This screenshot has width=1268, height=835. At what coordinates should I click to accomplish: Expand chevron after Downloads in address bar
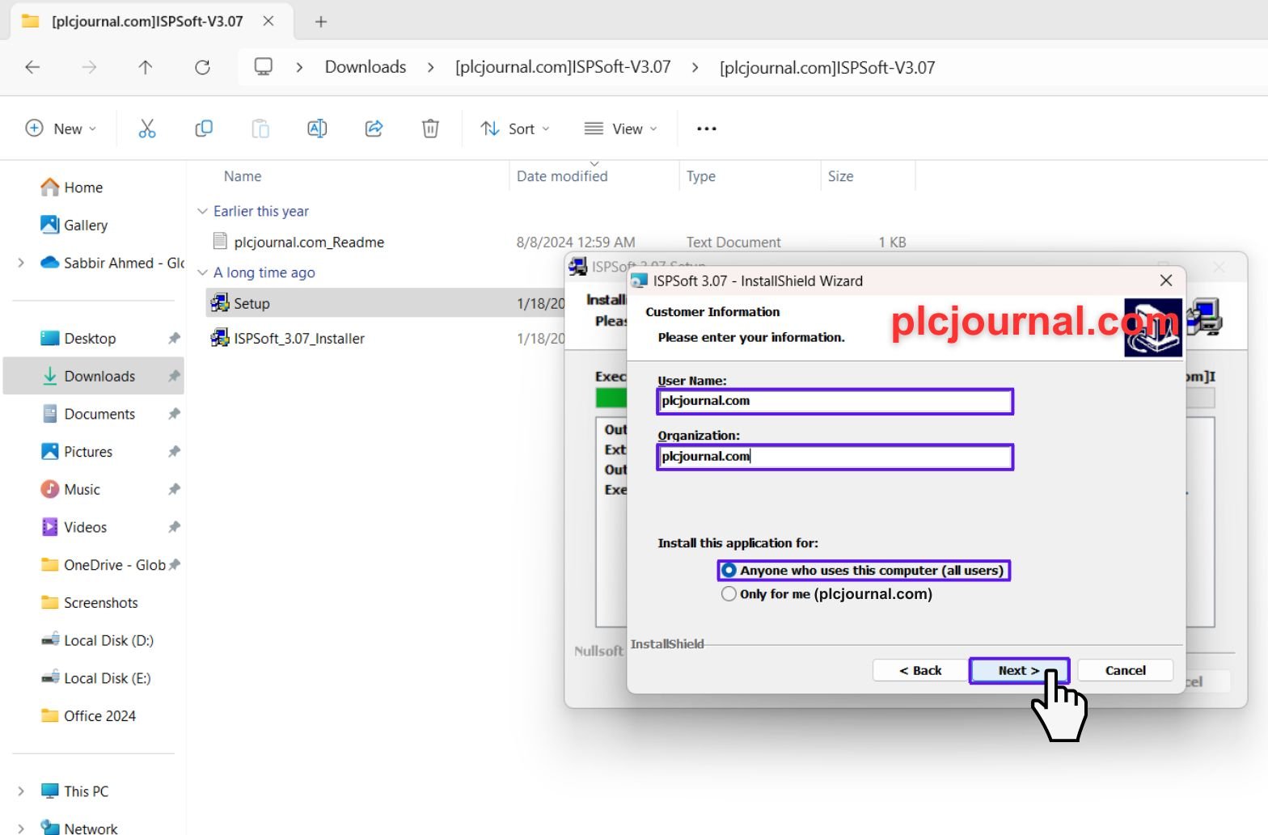[x=430, y=67]
